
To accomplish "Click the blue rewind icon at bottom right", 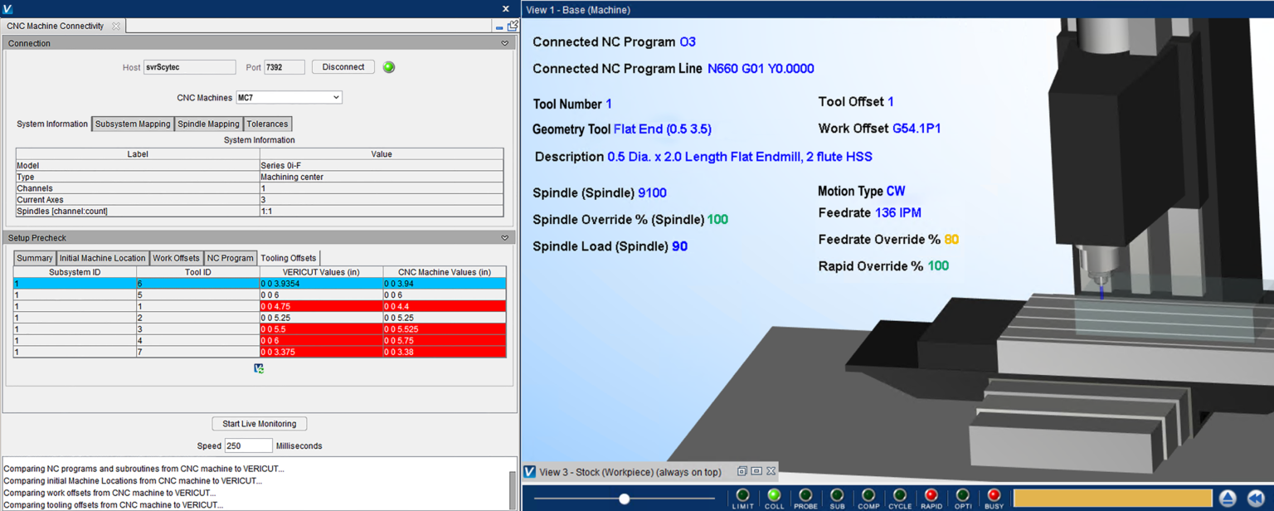I will 1255,499.
